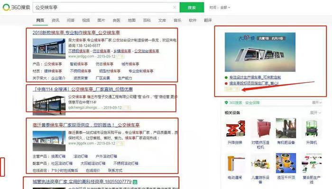This screenshot has width=332, height=189.
Task: Open the 对辊挤压造粒机 equipment image
Action: [x=260, y=128]
